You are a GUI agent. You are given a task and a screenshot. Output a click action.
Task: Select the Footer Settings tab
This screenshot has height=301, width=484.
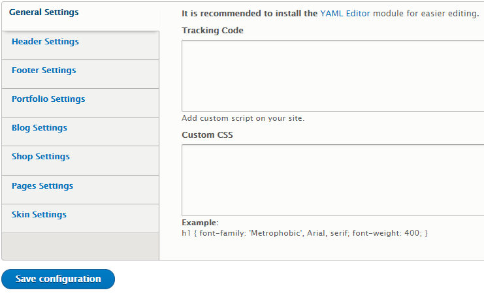(x=44, y=71)
